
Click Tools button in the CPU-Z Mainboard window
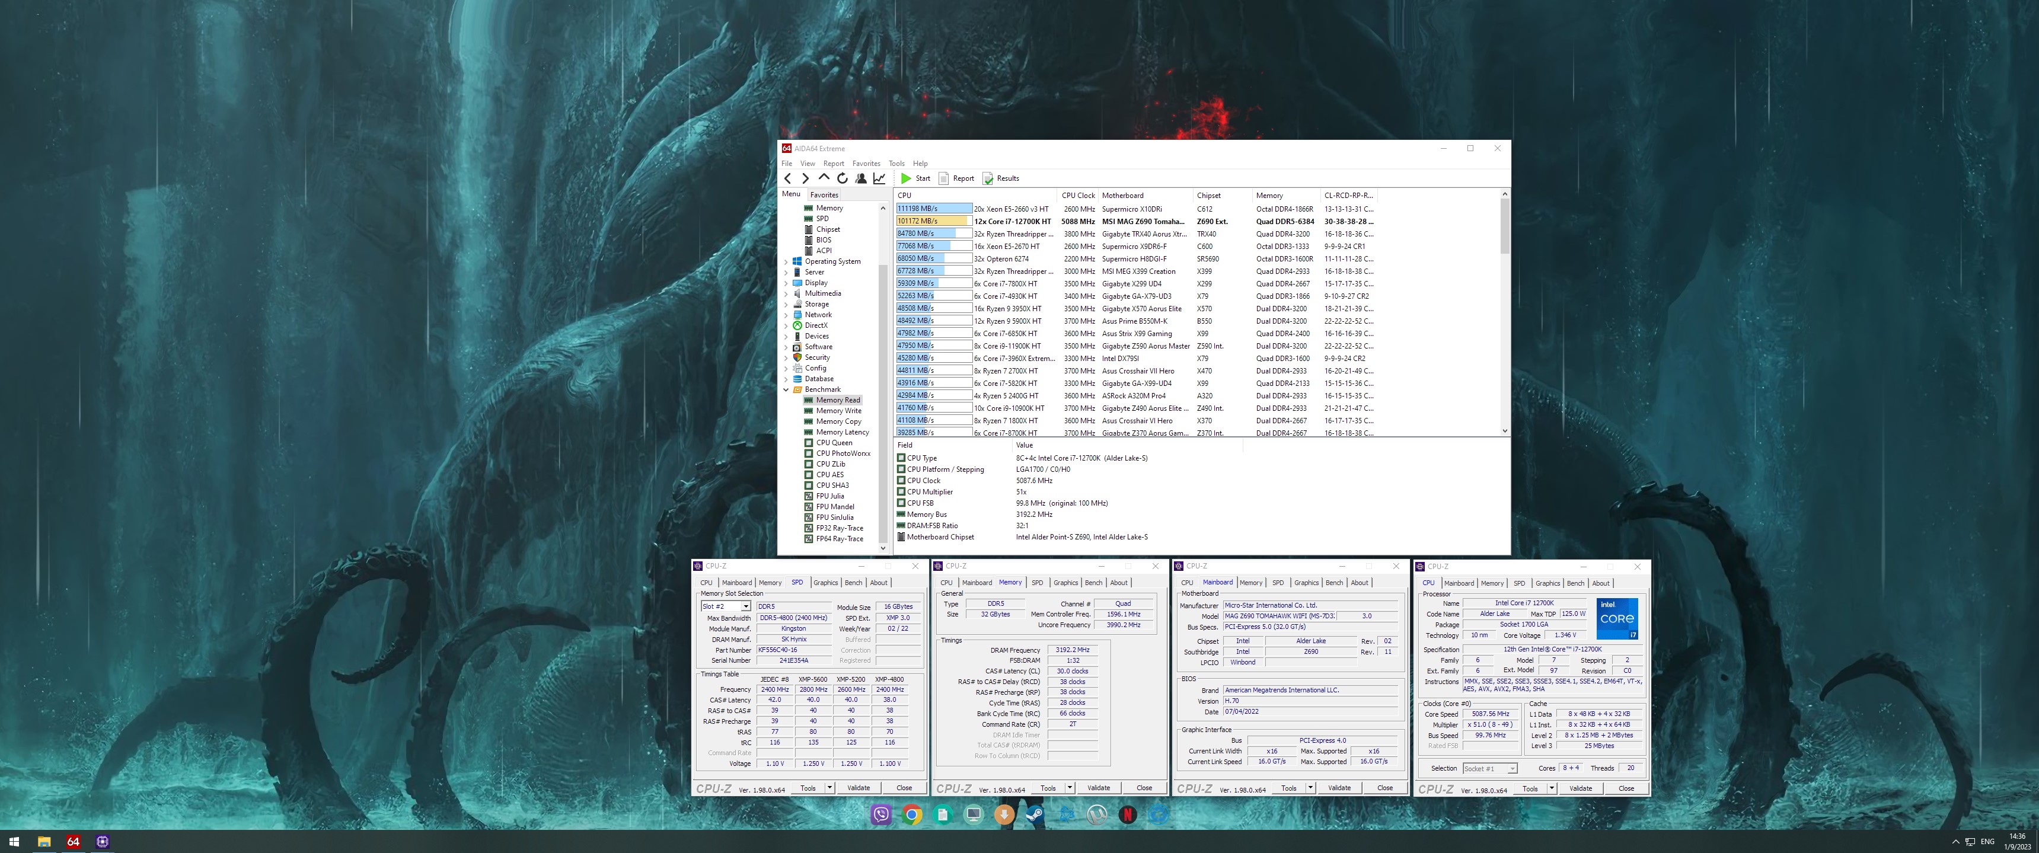1288,787
